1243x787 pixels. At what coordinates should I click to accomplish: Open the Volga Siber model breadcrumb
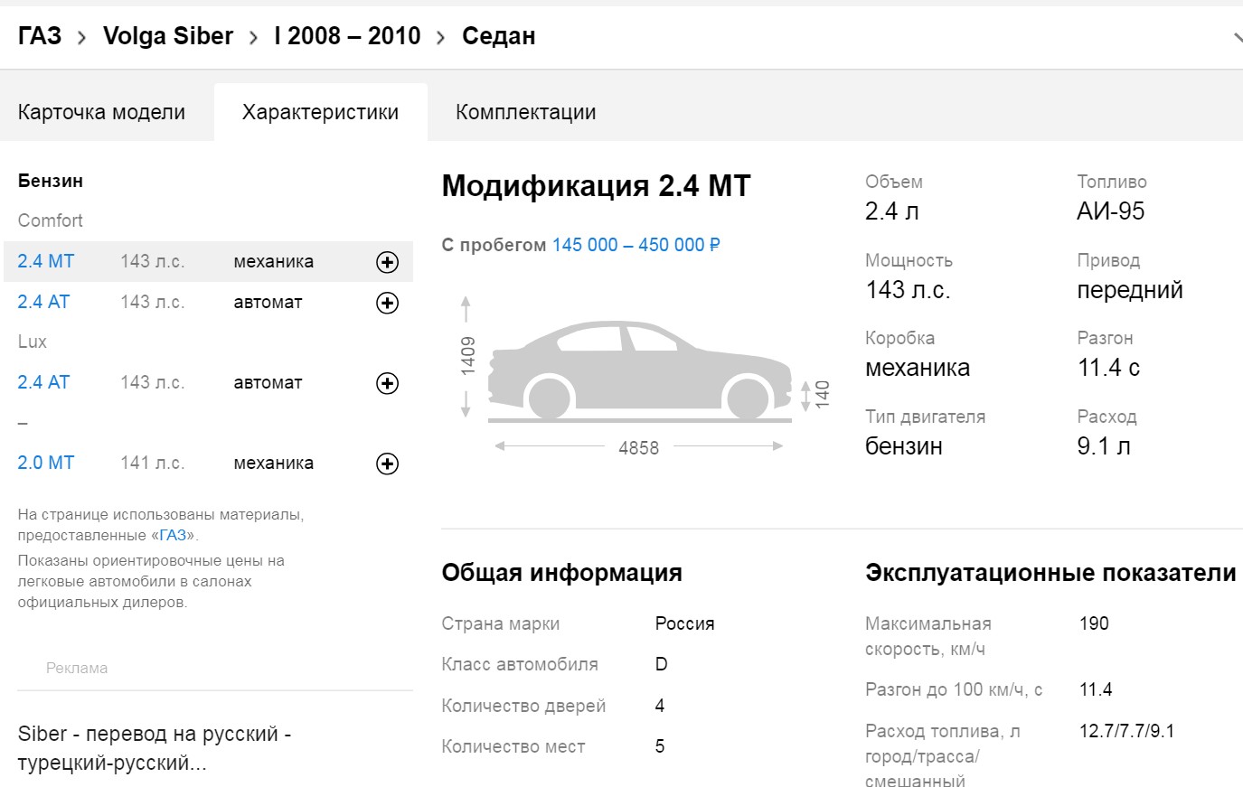point(168,36)
